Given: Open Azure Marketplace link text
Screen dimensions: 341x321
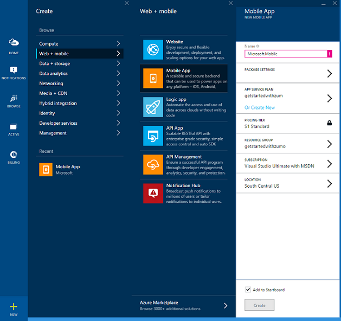Looking at the screenshot, I should (x=159, y=303).
